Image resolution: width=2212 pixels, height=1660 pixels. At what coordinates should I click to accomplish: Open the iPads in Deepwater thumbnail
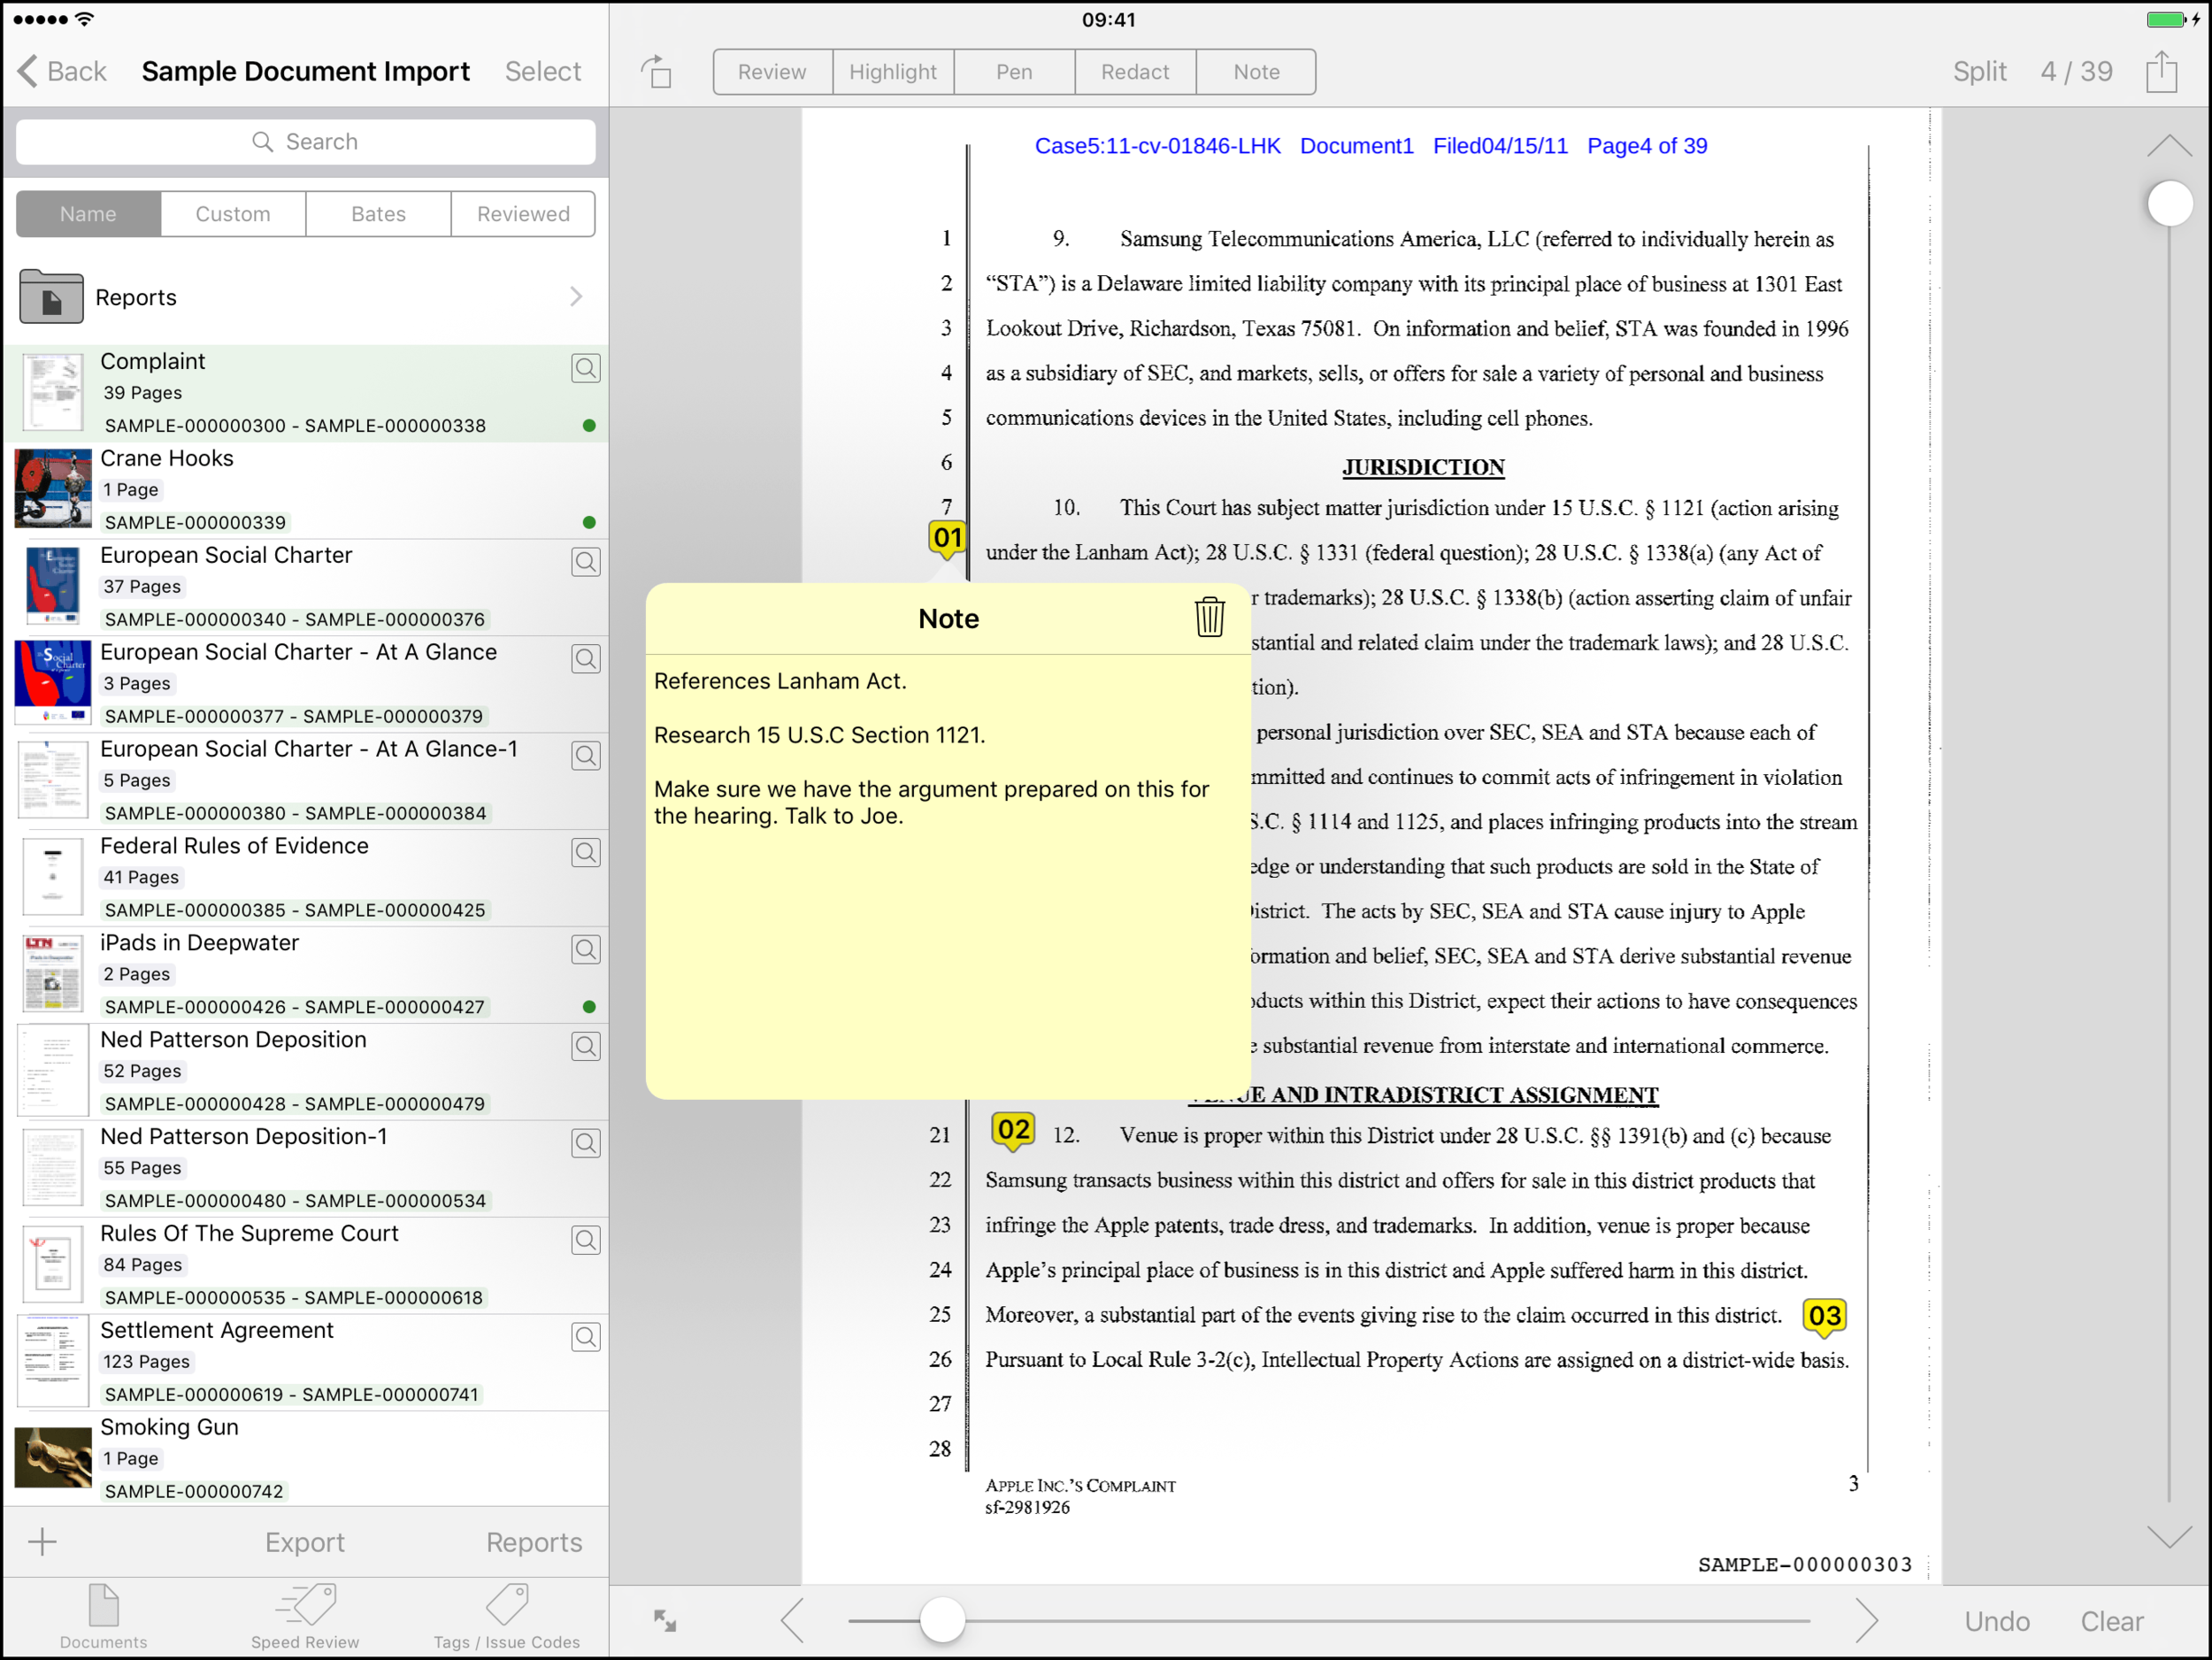pos(53,973)
